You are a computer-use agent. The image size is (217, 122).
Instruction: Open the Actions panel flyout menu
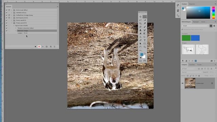pyautogui.click(x=58, y=7)
